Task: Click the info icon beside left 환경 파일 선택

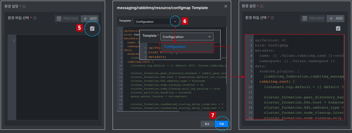Action: [35, 18]
